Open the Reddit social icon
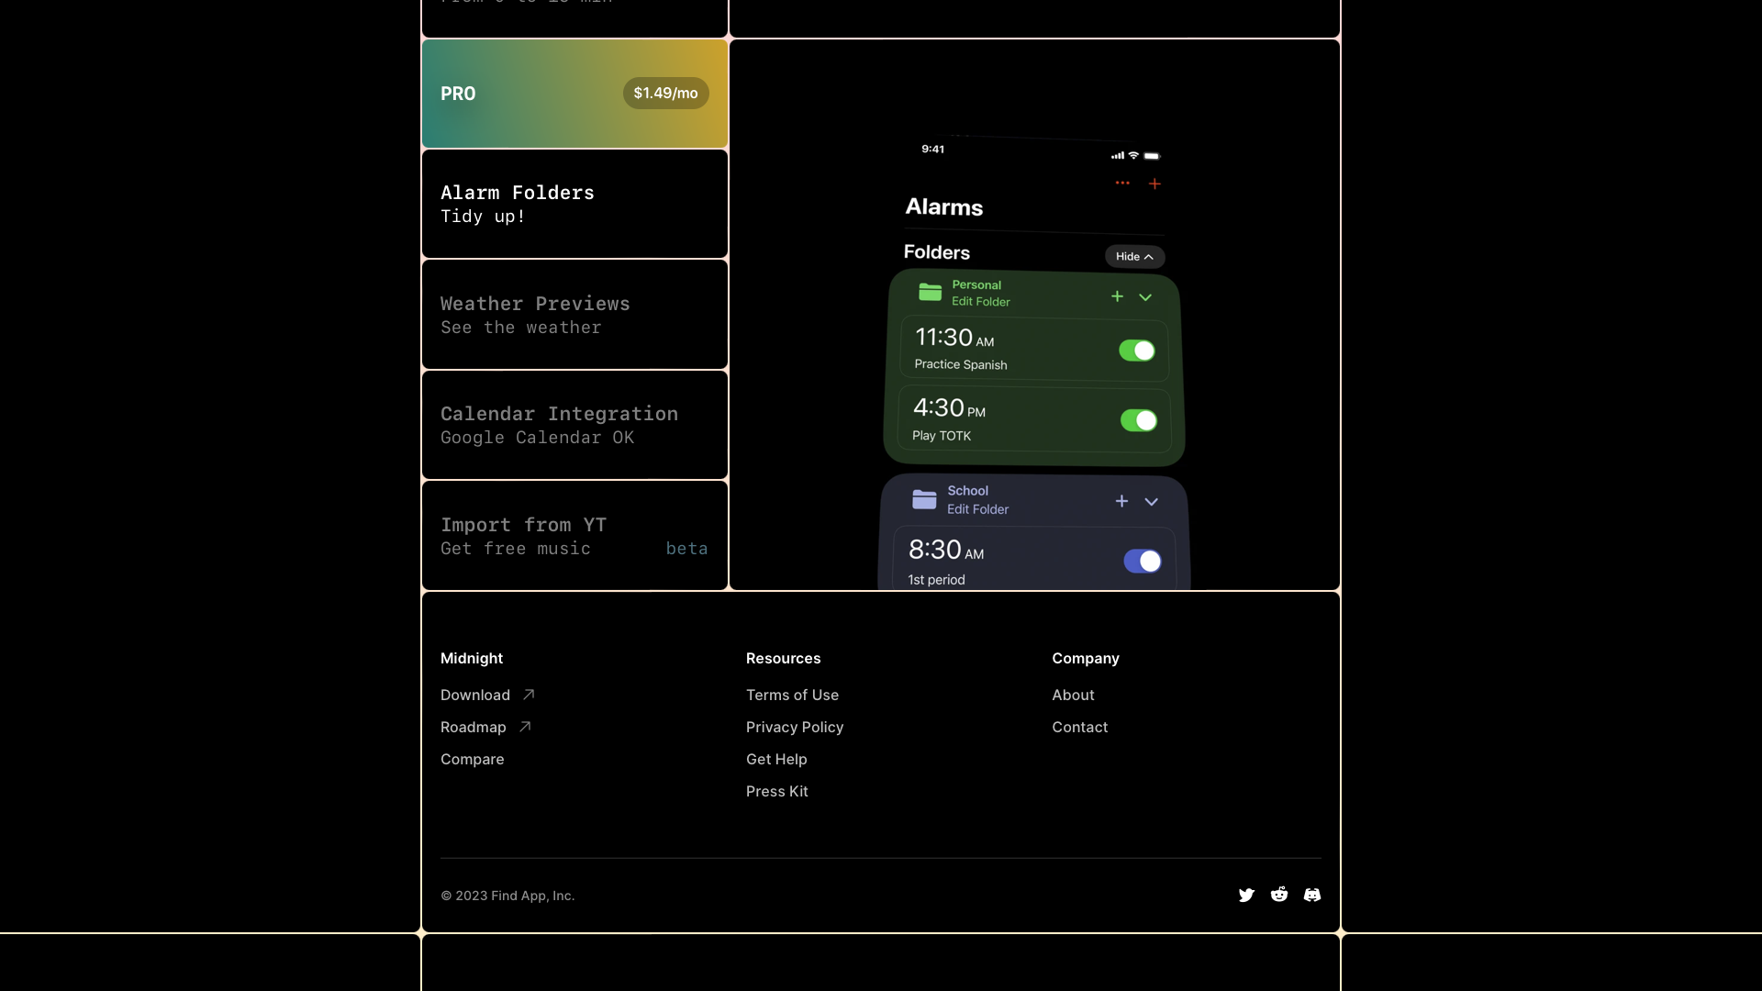The height and width of the screenshot is (991, 1762). [x=1279, y=894]
